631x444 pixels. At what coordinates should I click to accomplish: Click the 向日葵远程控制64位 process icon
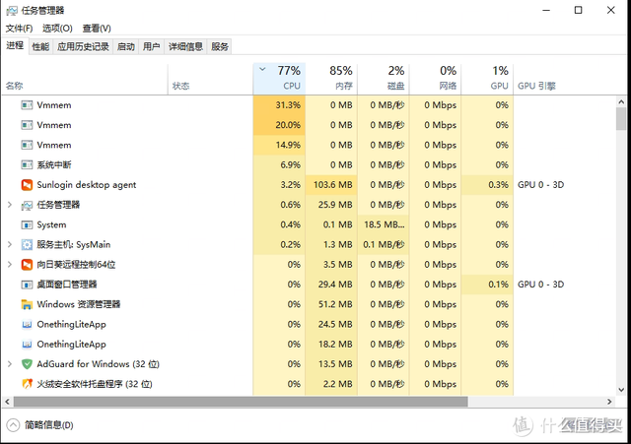tap(27, 265)
